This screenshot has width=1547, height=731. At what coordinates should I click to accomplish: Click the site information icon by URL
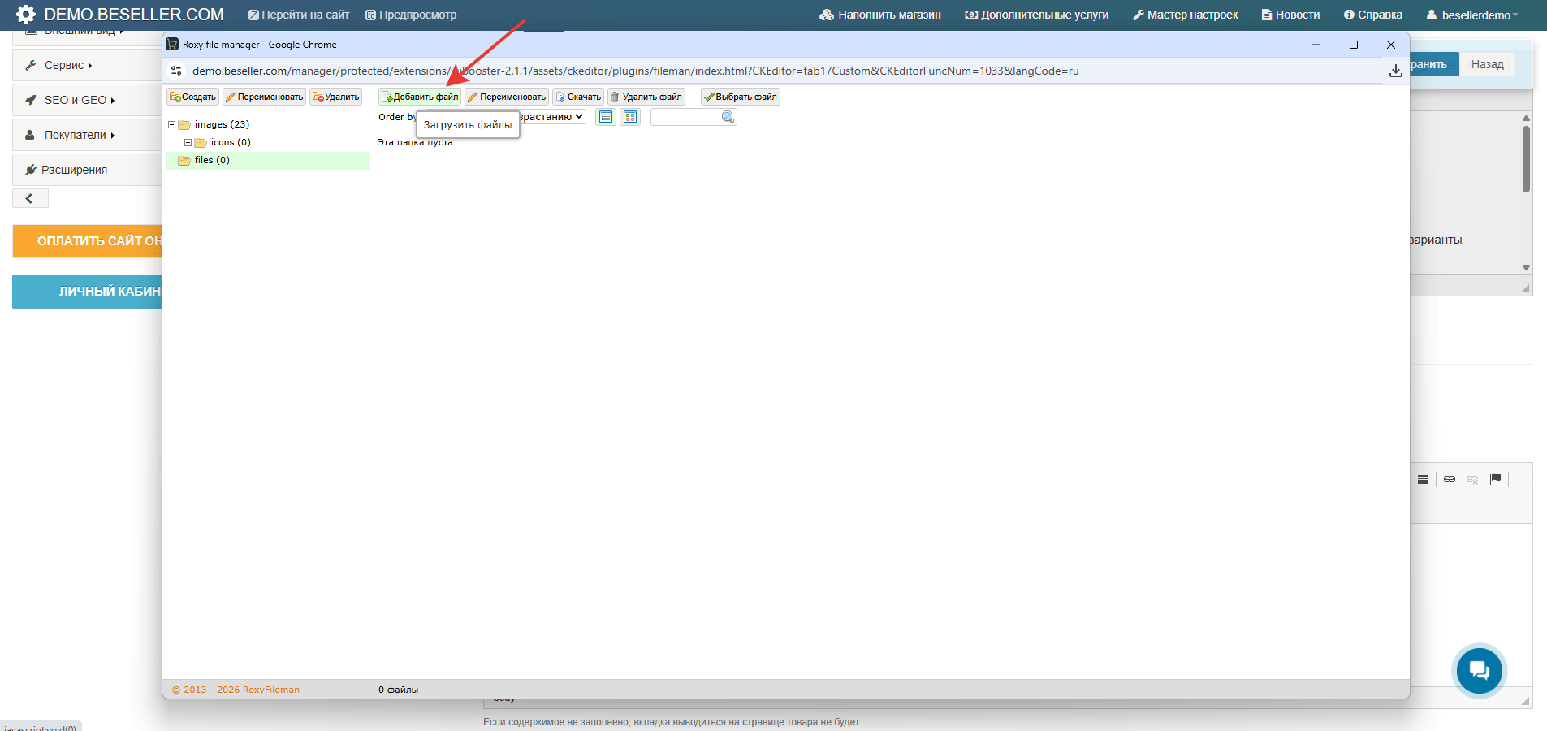tap(176, 71)
